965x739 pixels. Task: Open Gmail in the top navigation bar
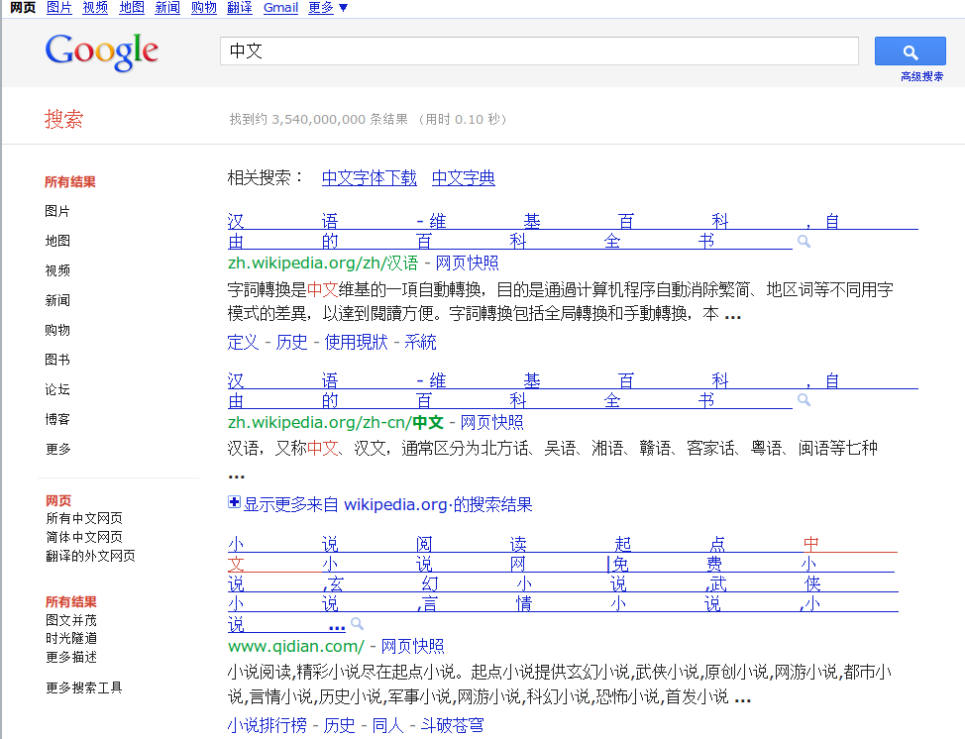pyautogui.click(x=280, y=7)
